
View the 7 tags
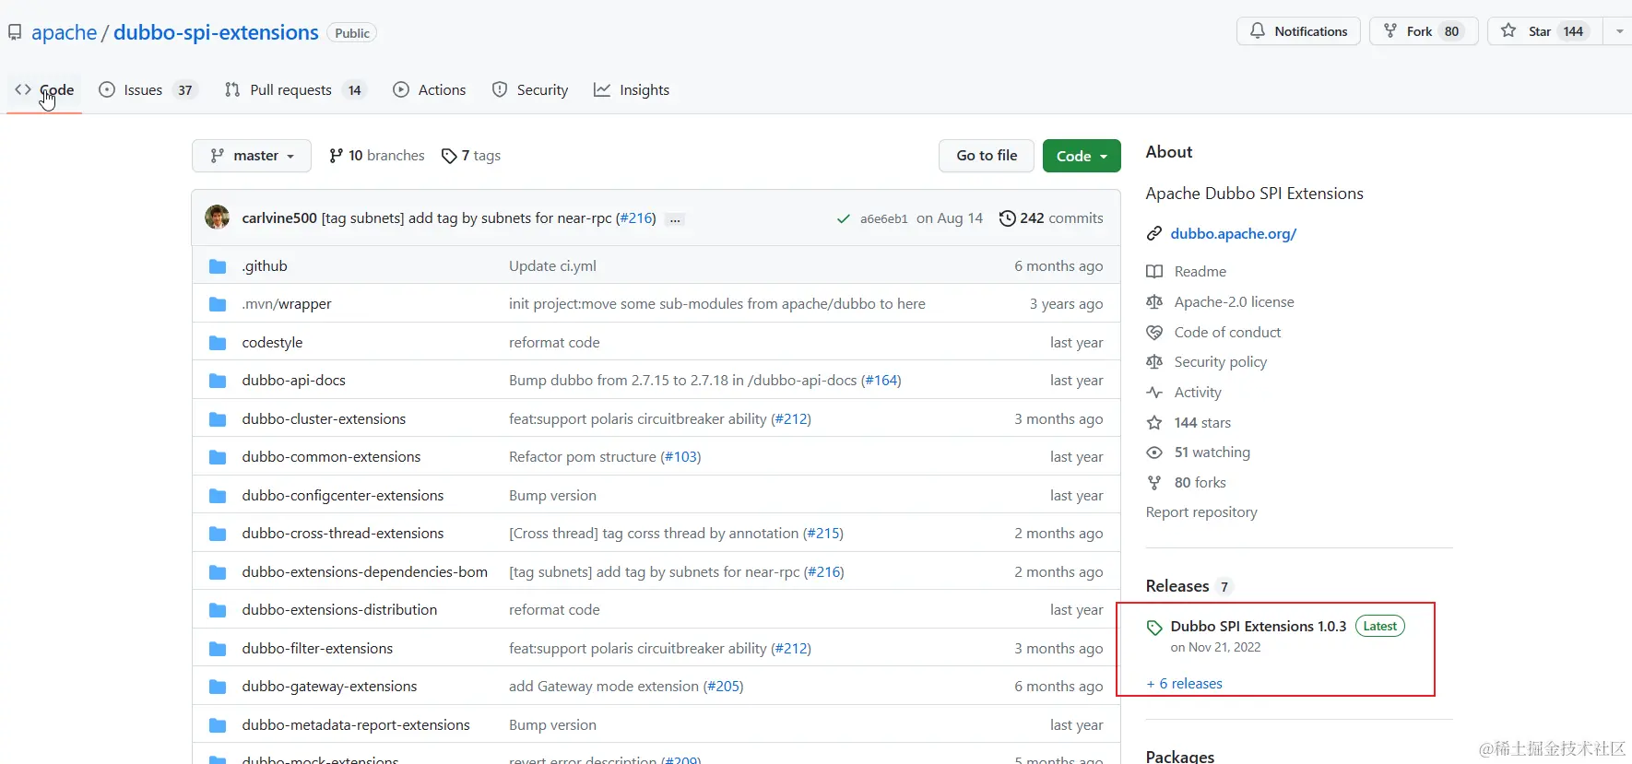point(471,156)
